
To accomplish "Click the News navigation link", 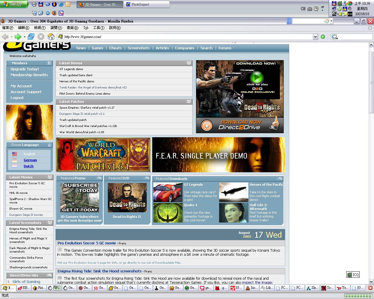I will coord(81,48).
